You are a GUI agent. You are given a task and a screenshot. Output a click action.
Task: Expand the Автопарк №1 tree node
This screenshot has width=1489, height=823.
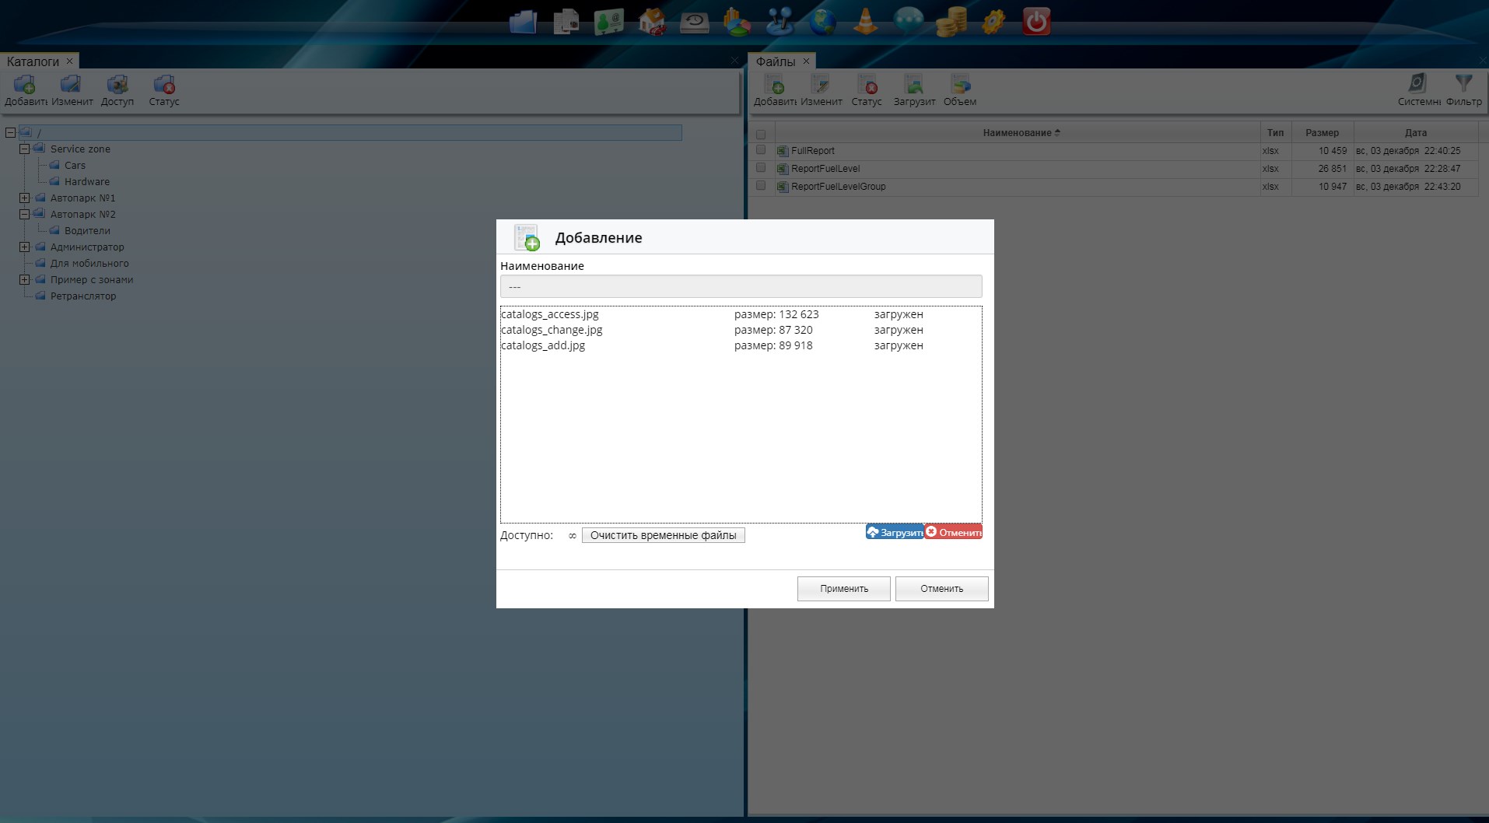pyautogui.click(x=25, y=198)
